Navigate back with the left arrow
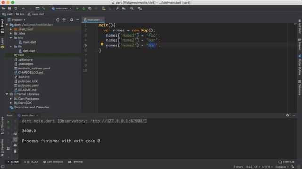 click(x=23, y=8)
